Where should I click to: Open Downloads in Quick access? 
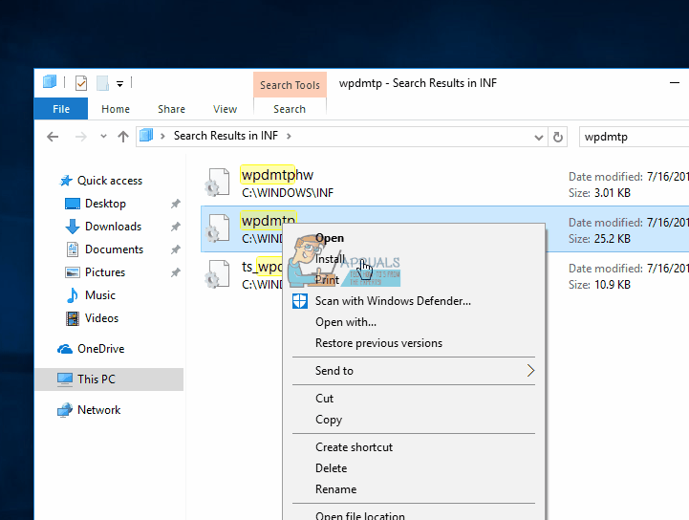pos(113,227)
